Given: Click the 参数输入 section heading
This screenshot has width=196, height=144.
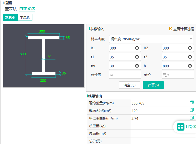Looking at the screenshot, I should point(97,29).
